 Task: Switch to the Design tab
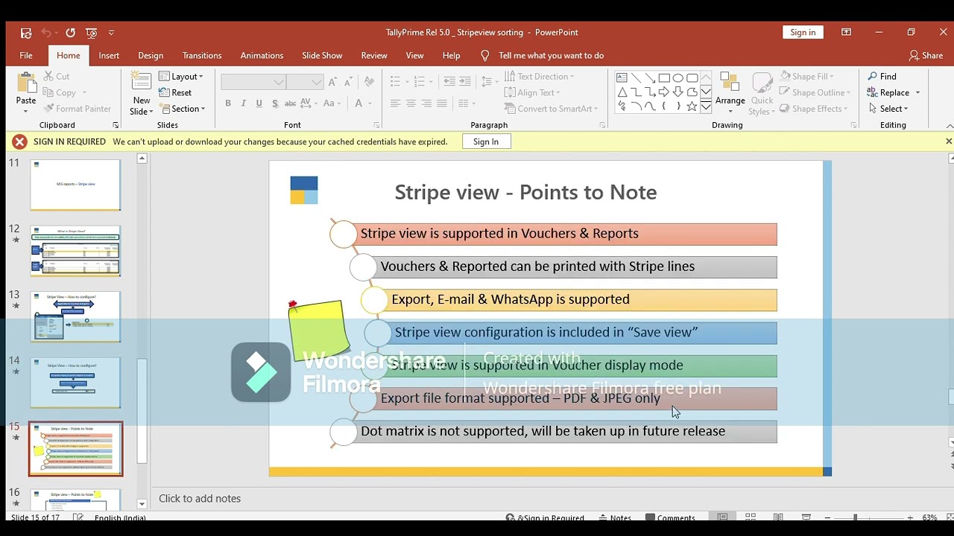tap(151, 55)
